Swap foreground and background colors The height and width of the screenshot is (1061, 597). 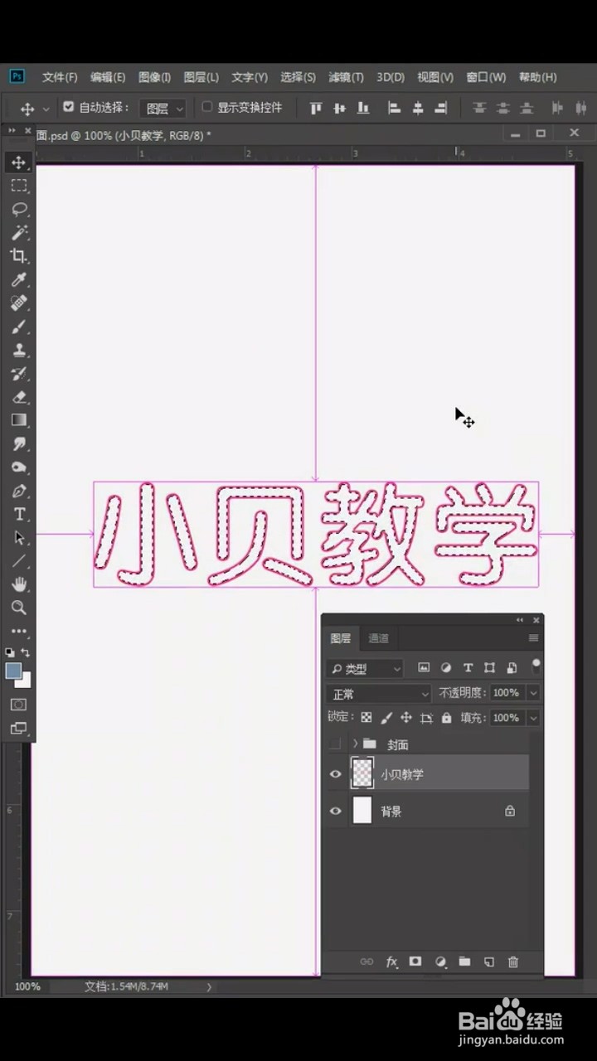click(x=26, y=653)
